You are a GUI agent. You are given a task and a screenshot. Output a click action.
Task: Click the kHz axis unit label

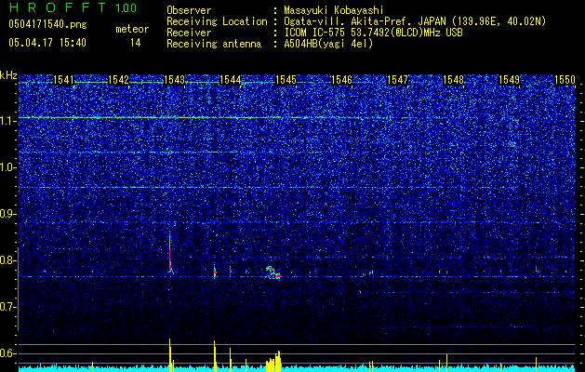[8, 75]
